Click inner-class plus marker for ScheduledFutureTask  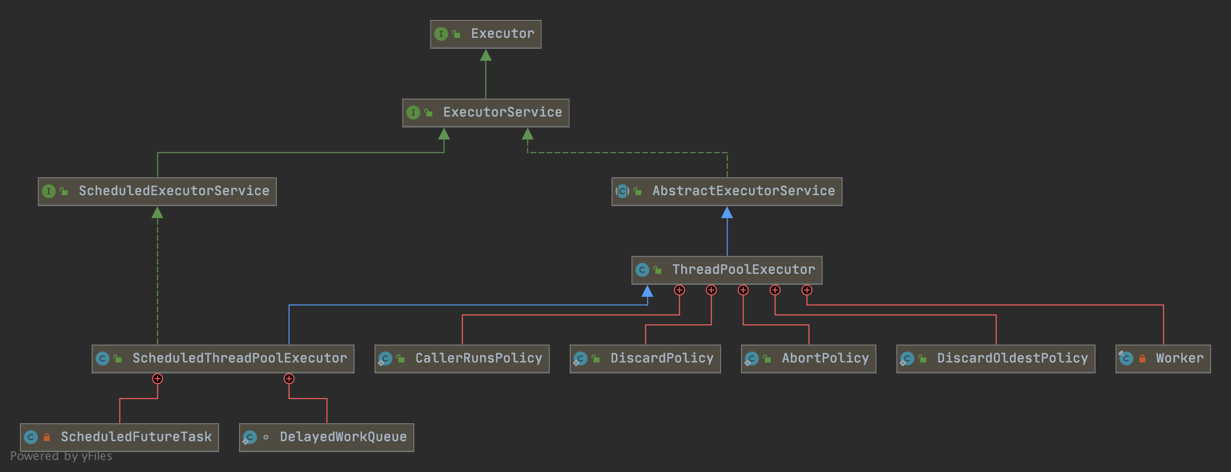[x=157, y=379]
